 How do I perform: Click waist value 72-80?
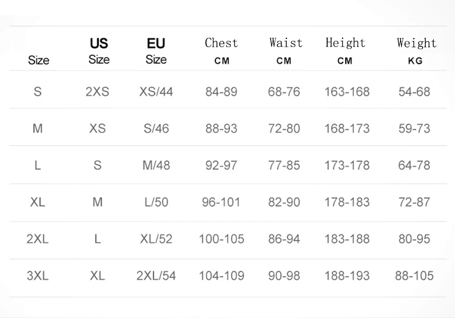pos(284,129)
